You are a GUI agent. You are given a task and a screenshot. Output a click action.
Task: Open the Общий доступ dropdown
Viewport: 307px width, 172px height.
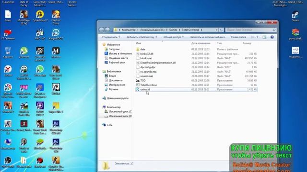(174, 37)
